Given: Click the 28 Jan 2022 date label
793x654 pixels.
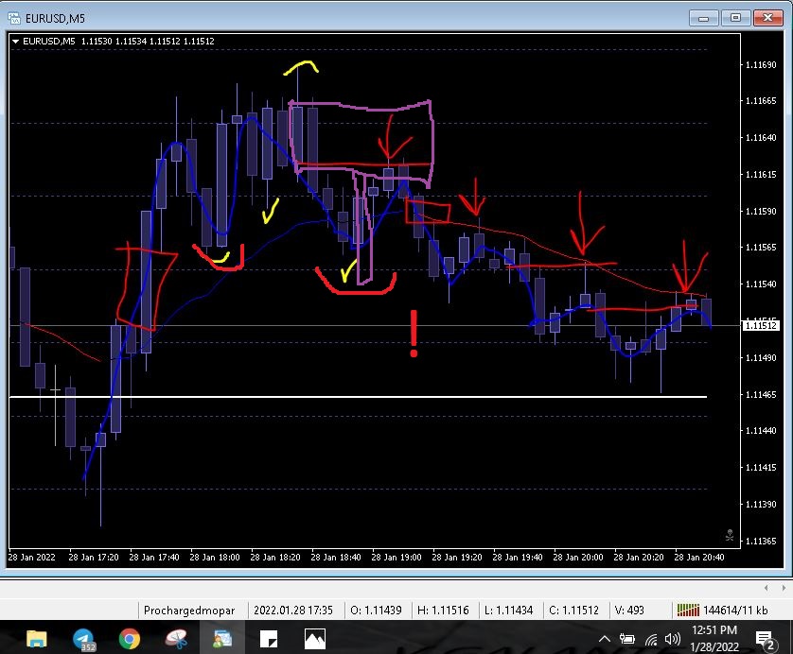Looking at the screenshot, I should [31, 557].
